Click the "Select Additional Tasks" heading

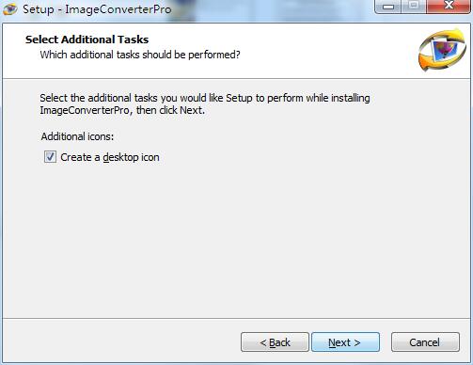tap(87, 40)
